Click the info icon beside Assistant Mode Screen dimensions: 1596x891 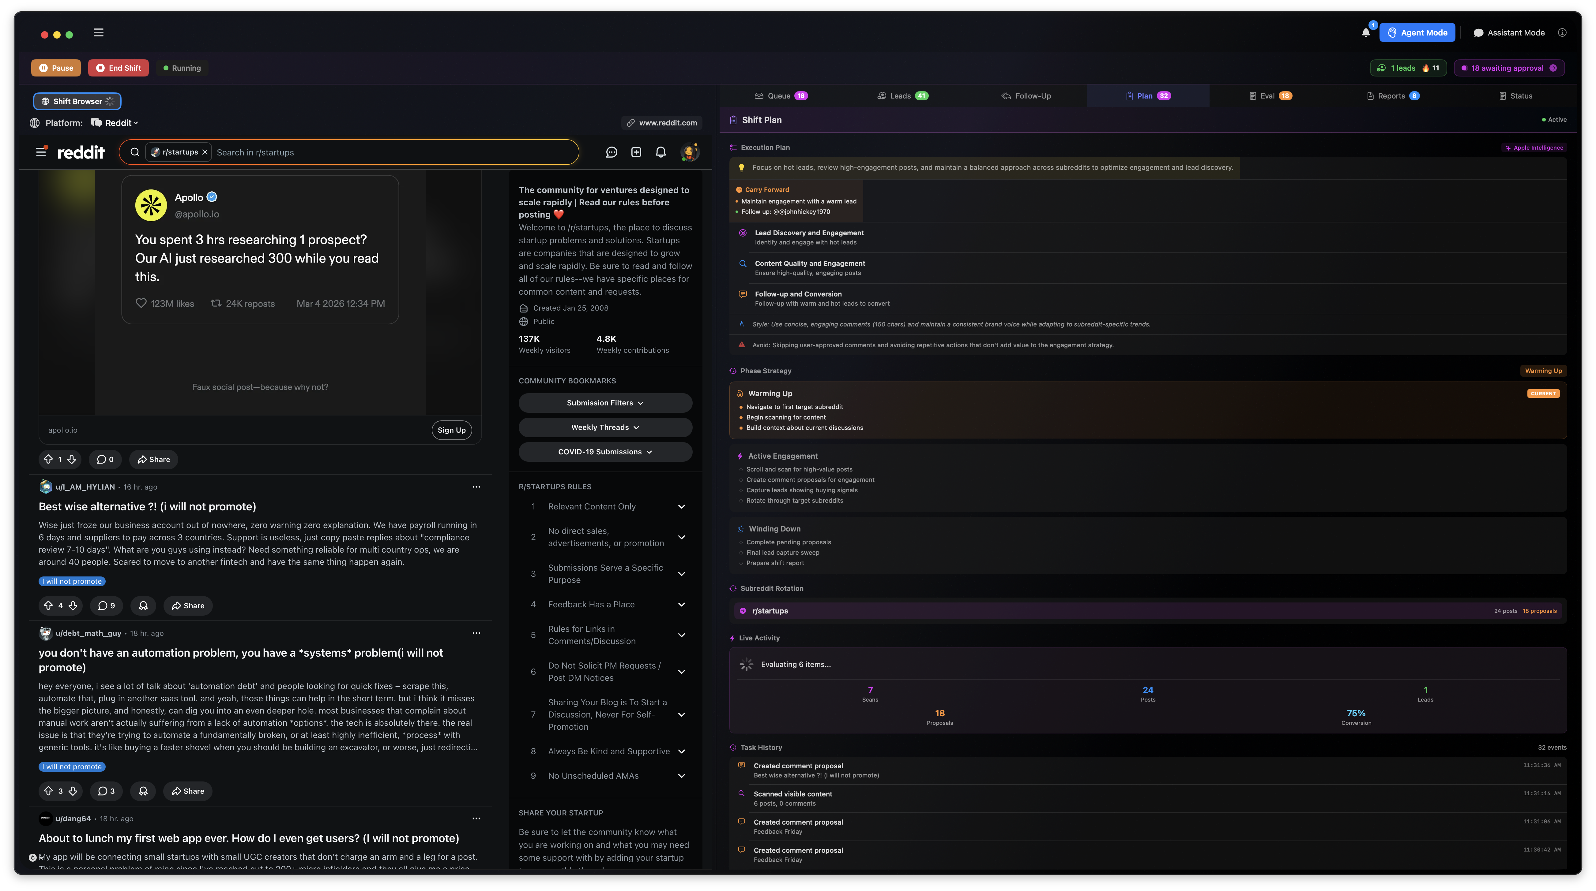(1562, 33)
